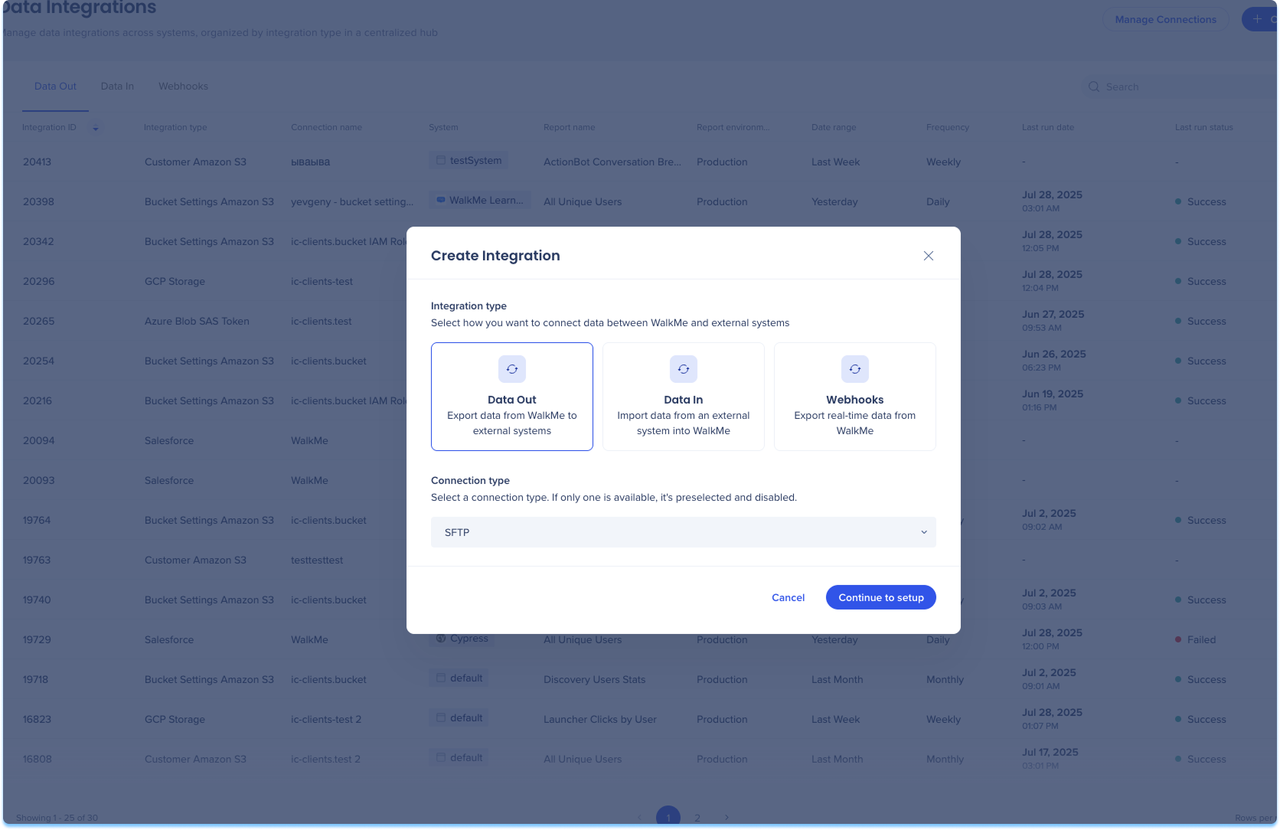This screenshot has height=830, width=1280.
Task: Click integration ID 20094
Action: (38, 440)
